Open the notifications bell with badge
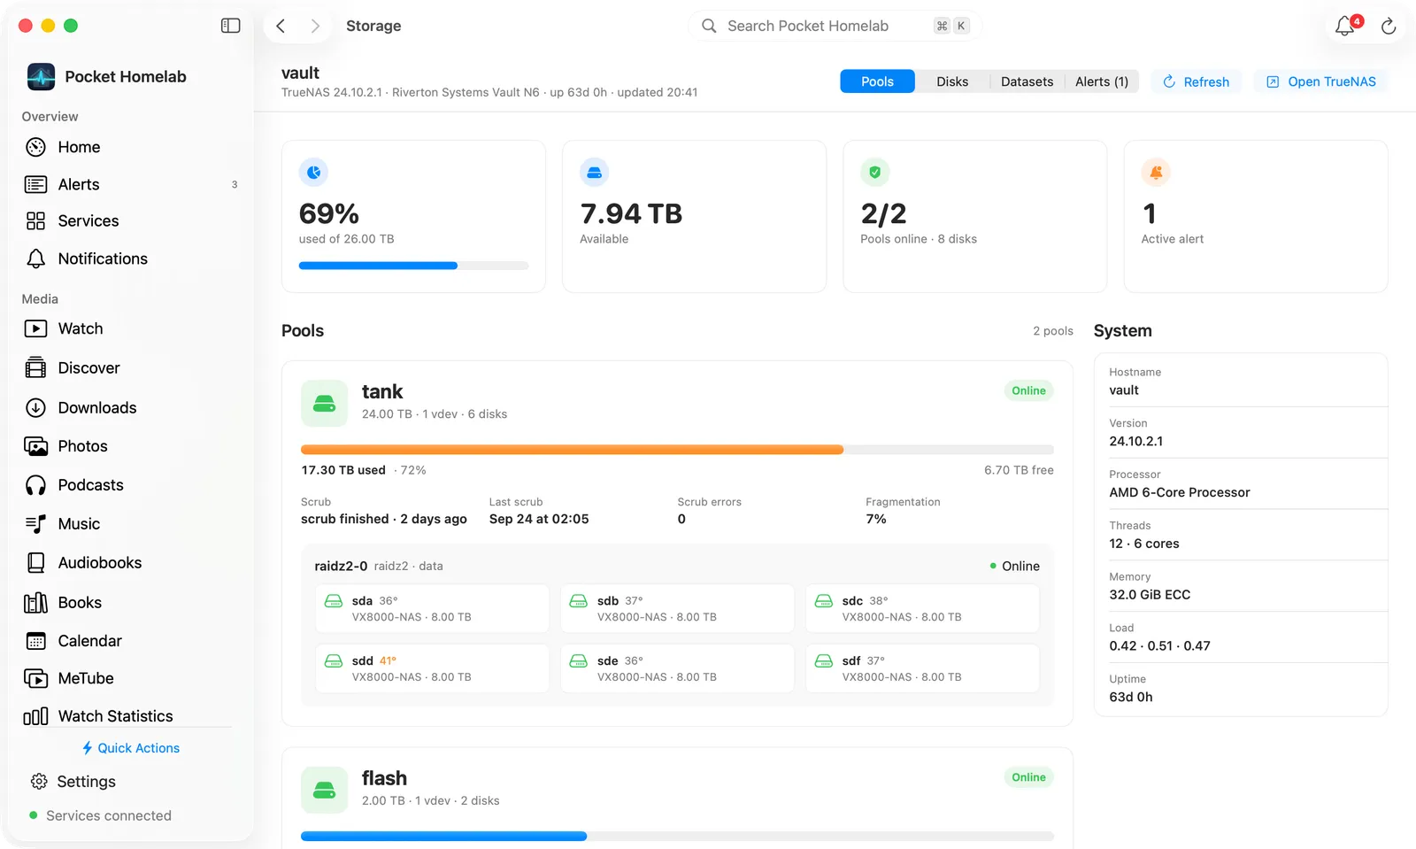 point(1346,26)
